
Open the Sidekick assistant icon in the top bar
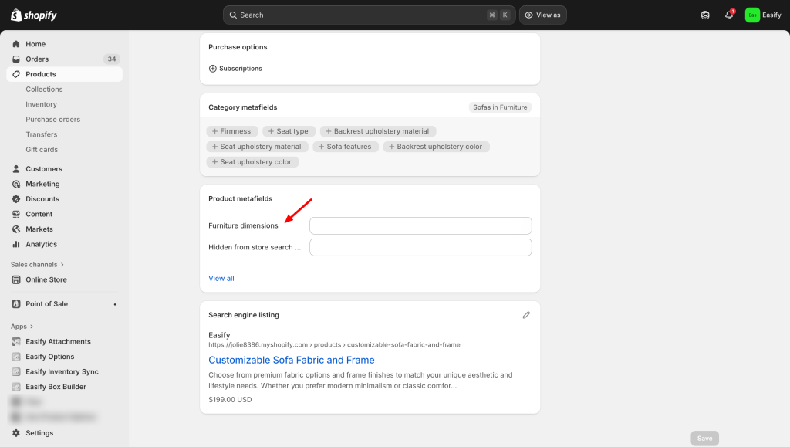(705, 15)
